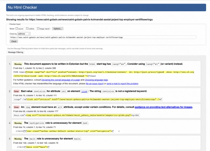Click the Warning badge for main role message

click(x=18, y=139)
